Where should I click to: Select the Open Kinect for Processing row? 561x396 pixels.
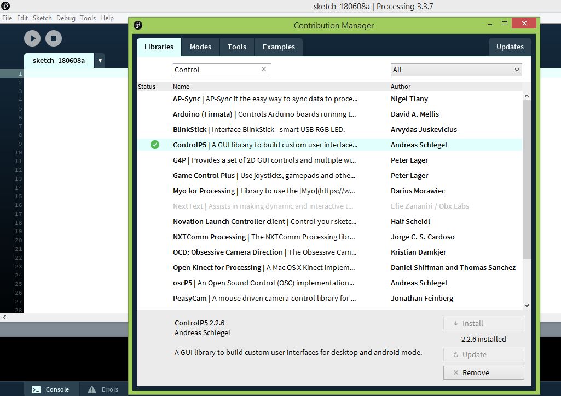[x=329, y=267]
